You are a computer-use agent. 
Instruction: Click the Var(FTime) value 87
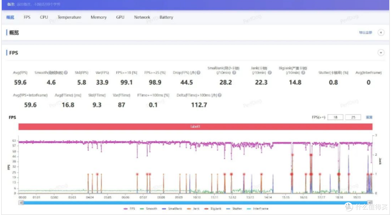[121, 105]
